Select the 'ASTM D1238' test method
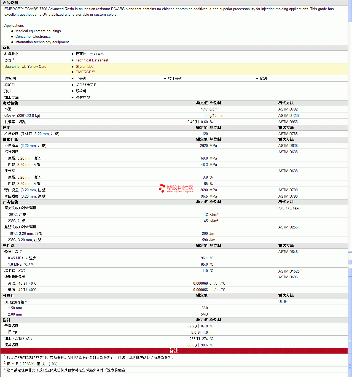Viewport: 352px width, 377px height. [x=289, y=115]
